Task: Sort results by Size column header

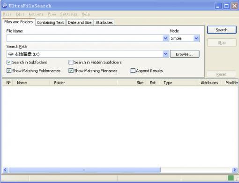Action: [x=131, y=83]
